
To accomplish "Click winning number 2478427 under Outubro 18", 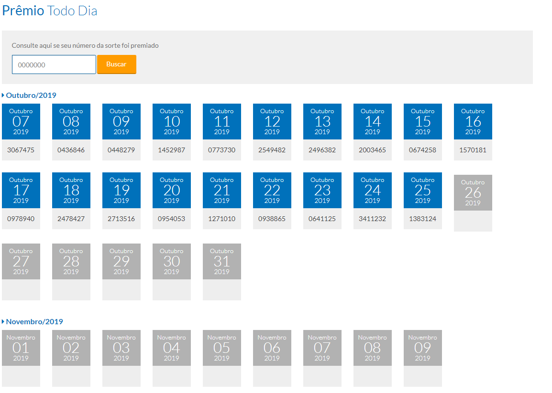I will pos(71,219).
